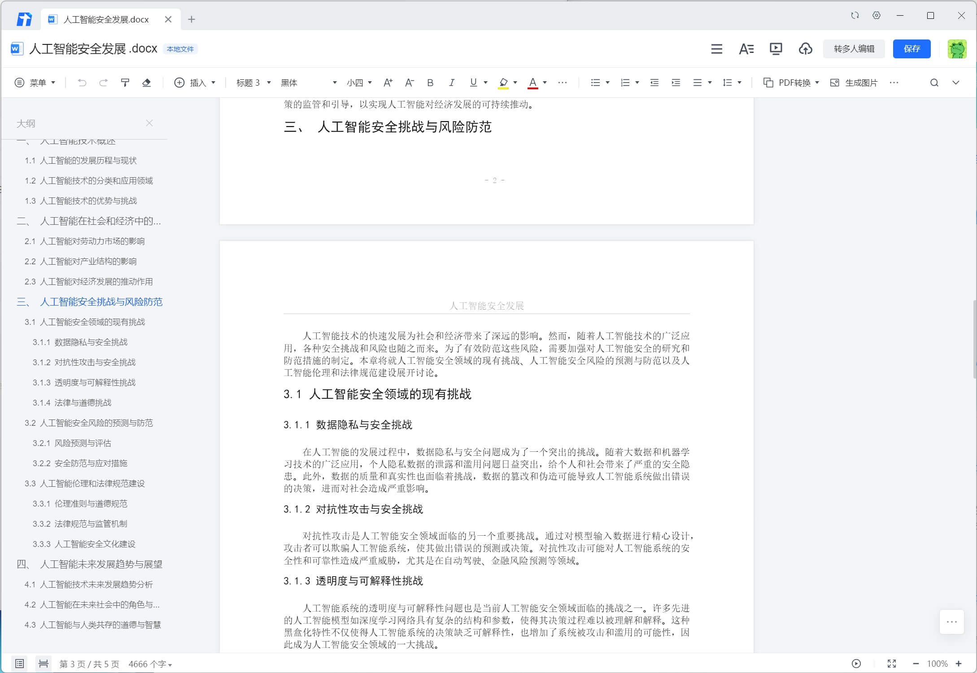Toggle bold formatting
The height and width of the screenshot is (673, 977).
[x=430, y=83]
